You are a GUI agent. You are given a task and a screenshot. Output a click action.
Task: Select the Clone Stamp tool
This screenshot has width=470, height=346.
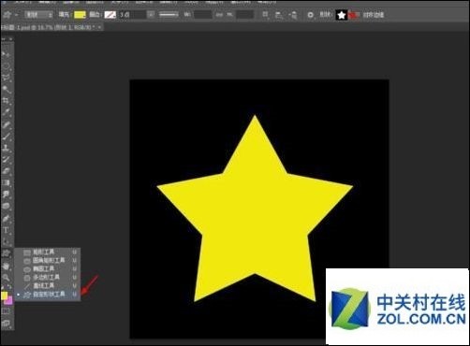[x=7, y=148]
